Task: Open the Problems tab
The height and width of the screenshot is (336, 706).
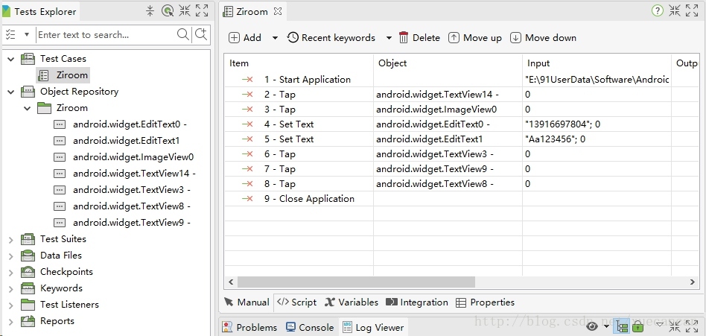Action: click(250, 328)
